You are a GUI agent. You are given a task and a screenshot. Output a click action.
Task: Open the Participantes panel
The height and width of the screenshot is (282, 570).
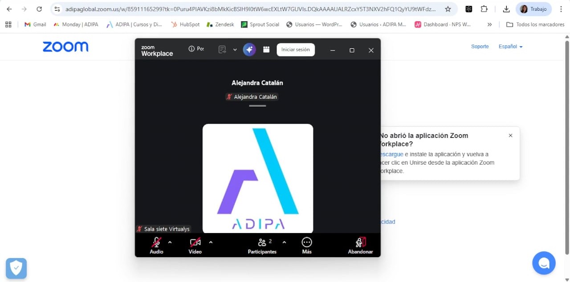coord(262,246)
